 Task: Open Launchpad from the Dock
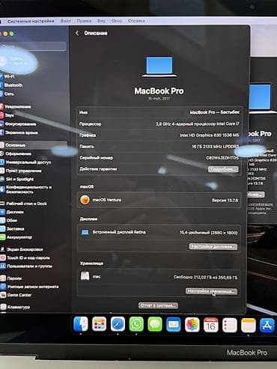click(x=100, y=324)
